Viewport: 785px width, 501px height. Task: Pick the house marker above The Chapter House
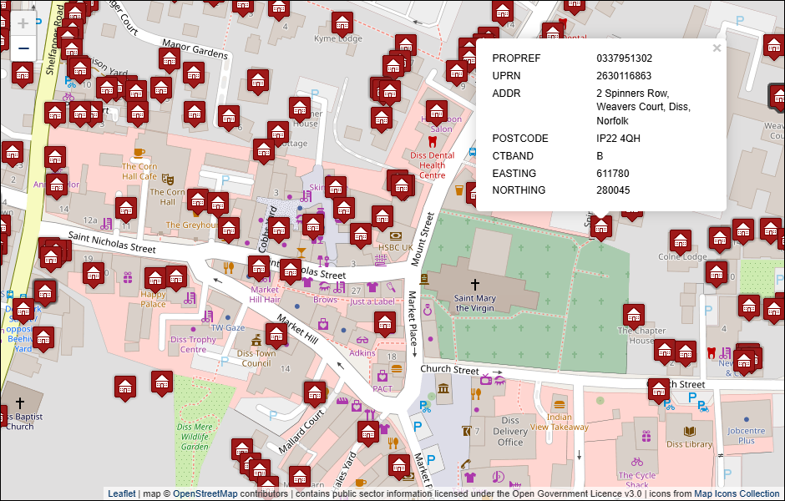(x=634, y=315)
